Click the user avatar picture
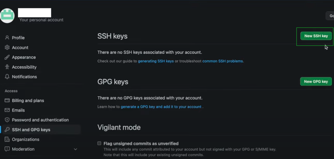Image resolution: width=334 pixels, height=159 pixels. coord(7,16)
